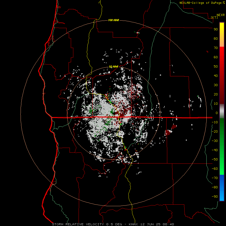
Task: Click the KT units label above scale
Action: pos(214,17)
